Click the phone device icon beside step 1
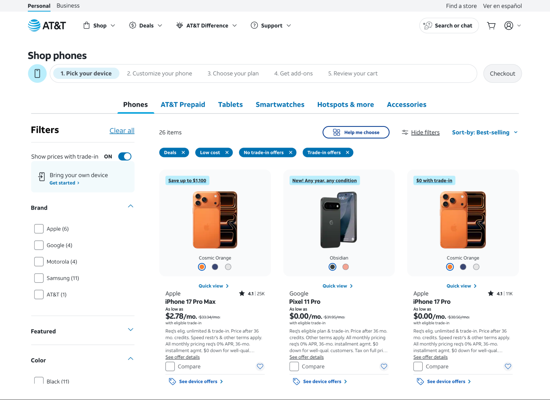 coord(37,73)
